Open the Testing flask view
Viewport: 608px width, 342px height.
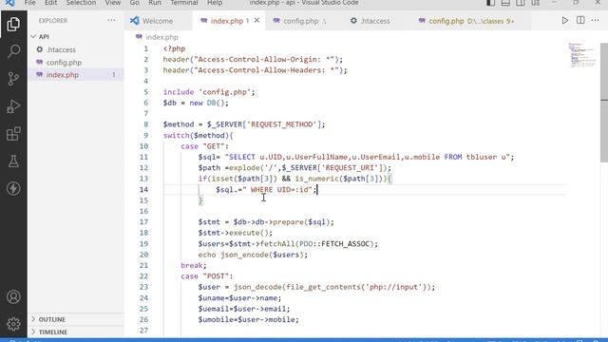13,161
